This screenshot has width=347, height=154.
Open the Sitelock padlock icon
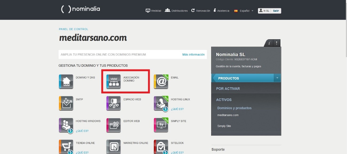point(161,147)
